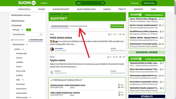Viewport: 176px width, 99px height.
Task: Click comment bubble icon on Voisit (mies) auttaa
Action: 115,34
